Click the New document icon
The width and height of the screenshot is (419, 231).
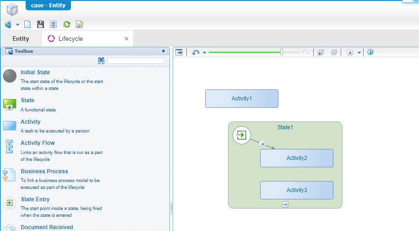click(x=27, y=24)
